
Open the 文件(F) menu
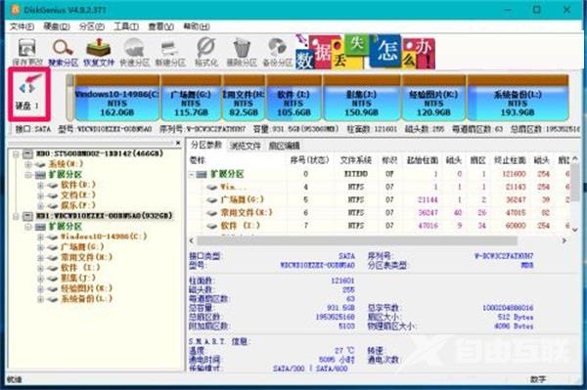(22, 26)
